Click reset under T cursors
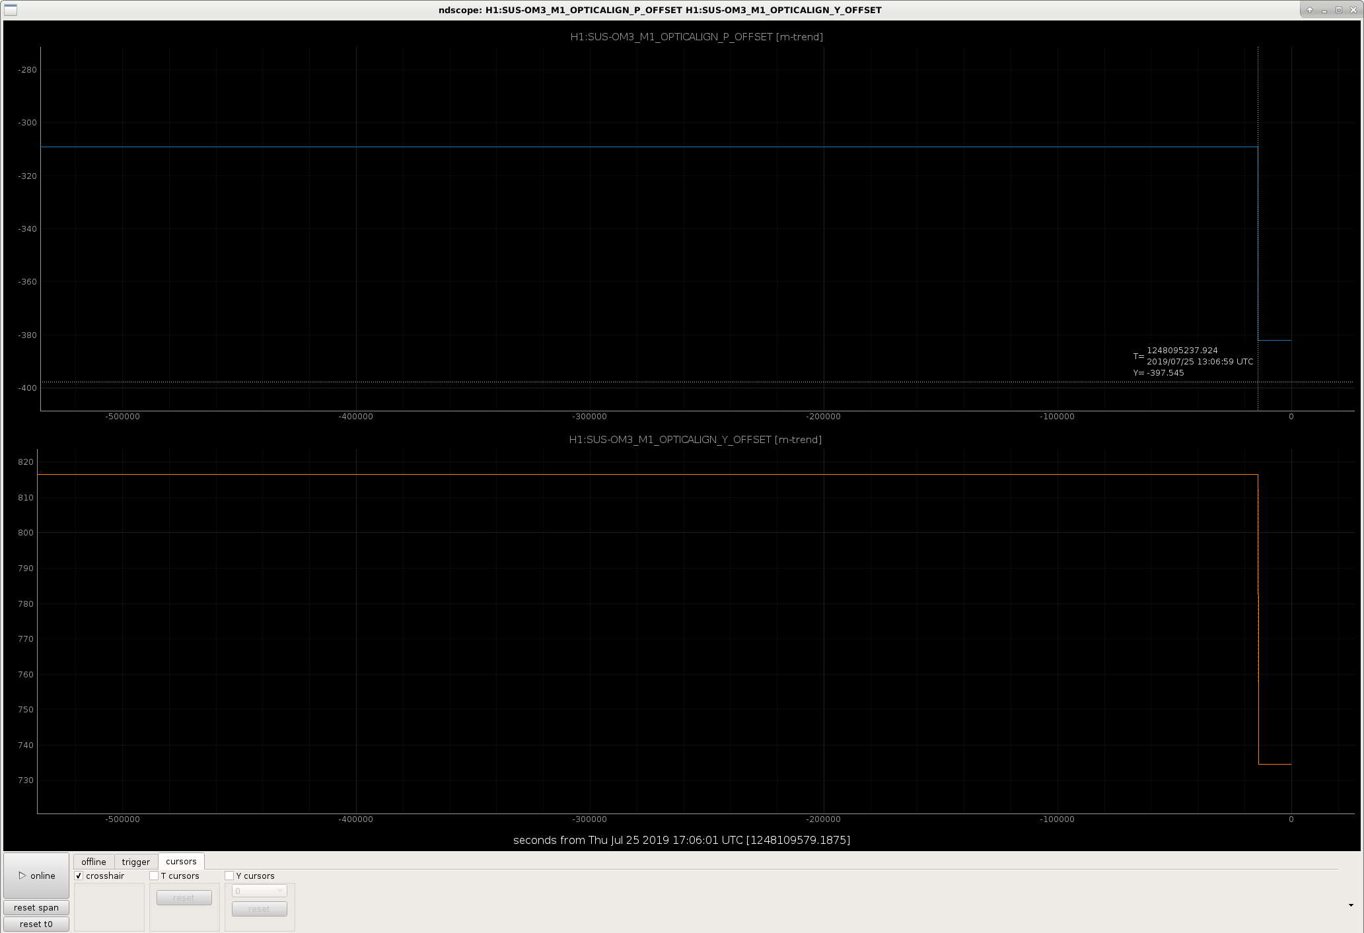This screenshot has height=933, width=1364. tap(184, 897)
